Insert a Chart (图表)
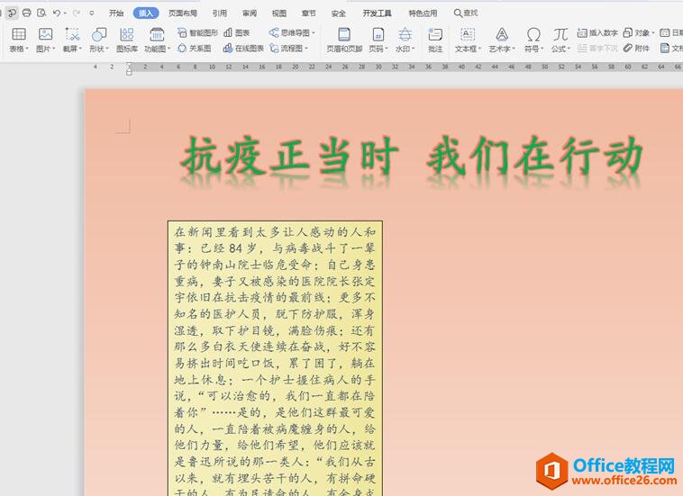 [236, 32]
